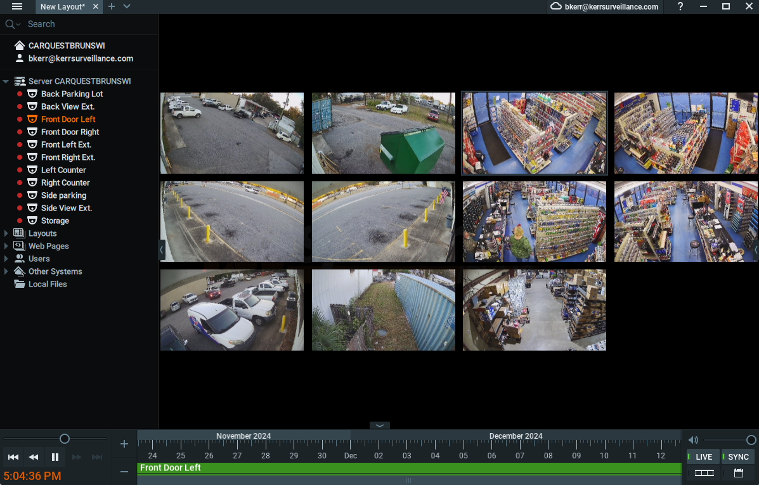The height and width of the screenshot is (485, 759).
Task: Jump to the previous chunk of footage
Action: tap(13, 457)
